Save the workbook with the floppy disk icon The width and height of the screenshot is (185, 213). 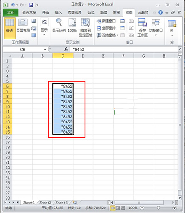tap(31, 5)
